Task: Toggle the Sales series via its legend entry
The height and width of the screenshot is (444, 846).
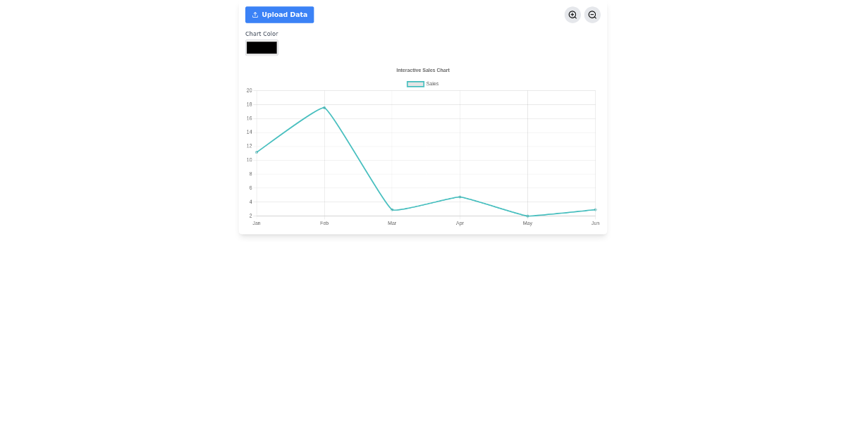Action: (x=423, y=84)
